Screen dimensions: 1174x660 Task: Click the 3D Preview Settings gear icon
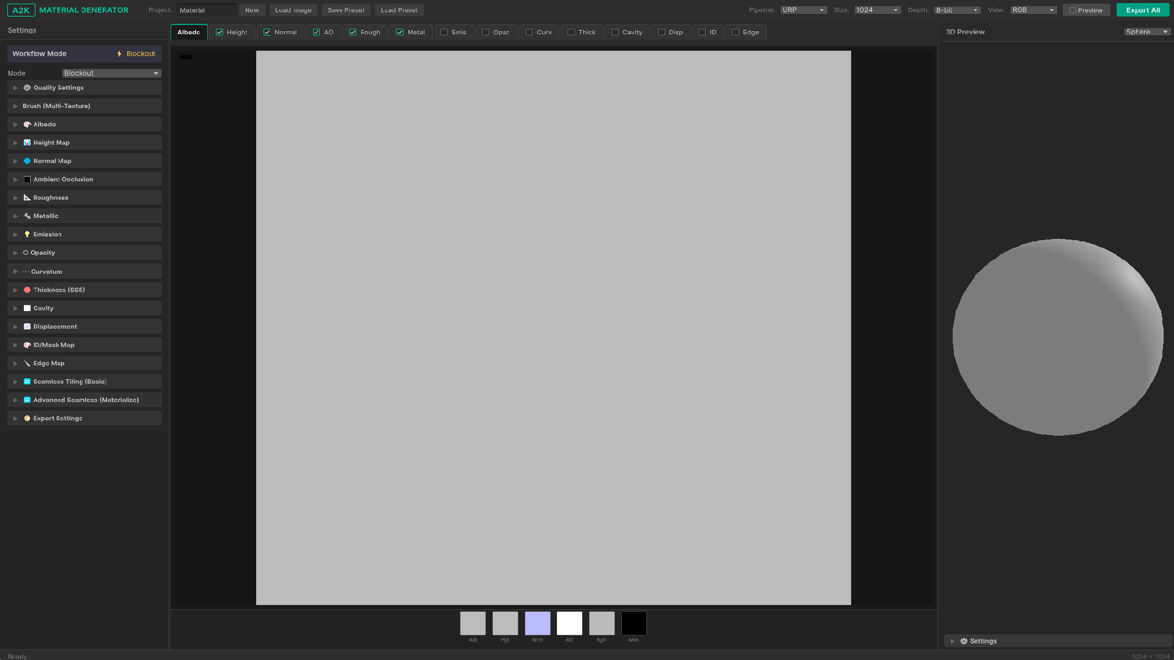pyautogui.click(x=964, y=642)
